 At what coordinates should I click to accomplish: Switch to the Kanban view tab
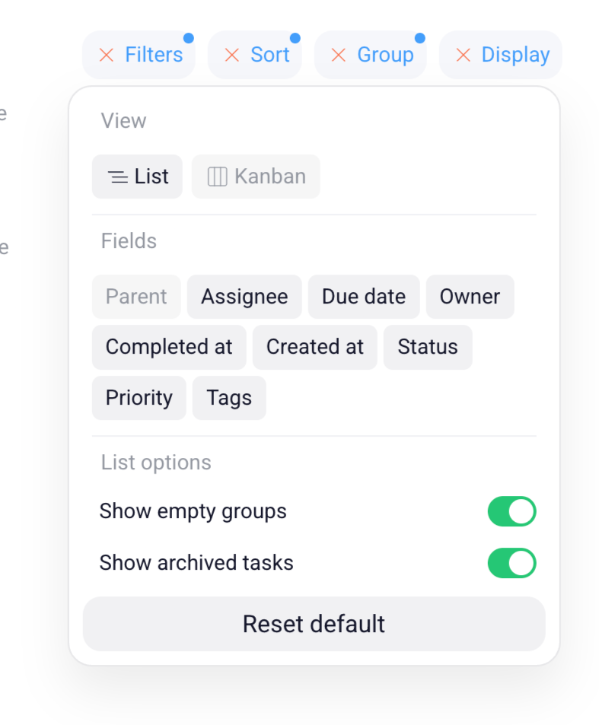(256, 176)
